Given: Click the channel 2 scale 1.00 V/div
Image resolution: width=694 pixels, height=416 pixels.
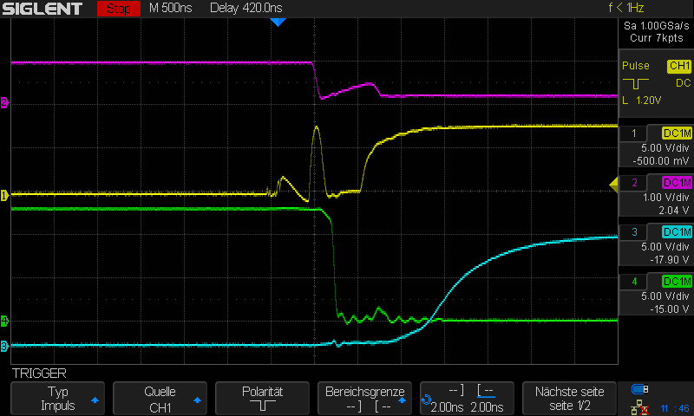Looking at the screenshot, I should click(665, 198).
